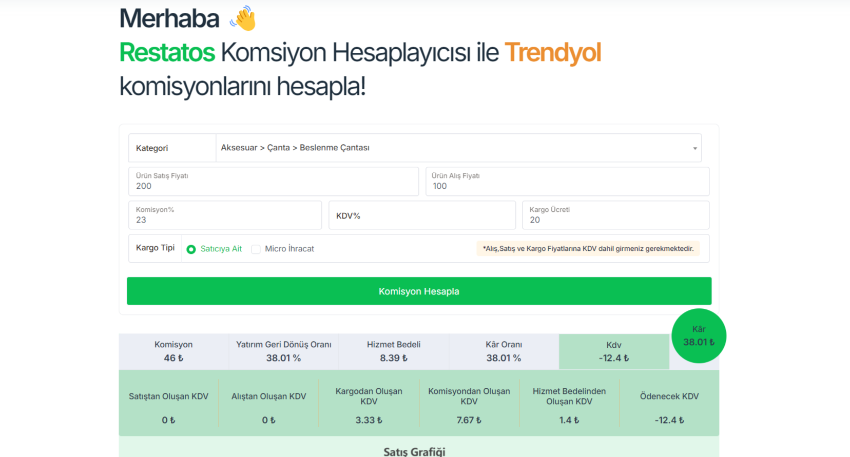Select the Kdv -12.4 ₺ highlighted cell
This screenshot has width=850, height=457.
(614, 351)
